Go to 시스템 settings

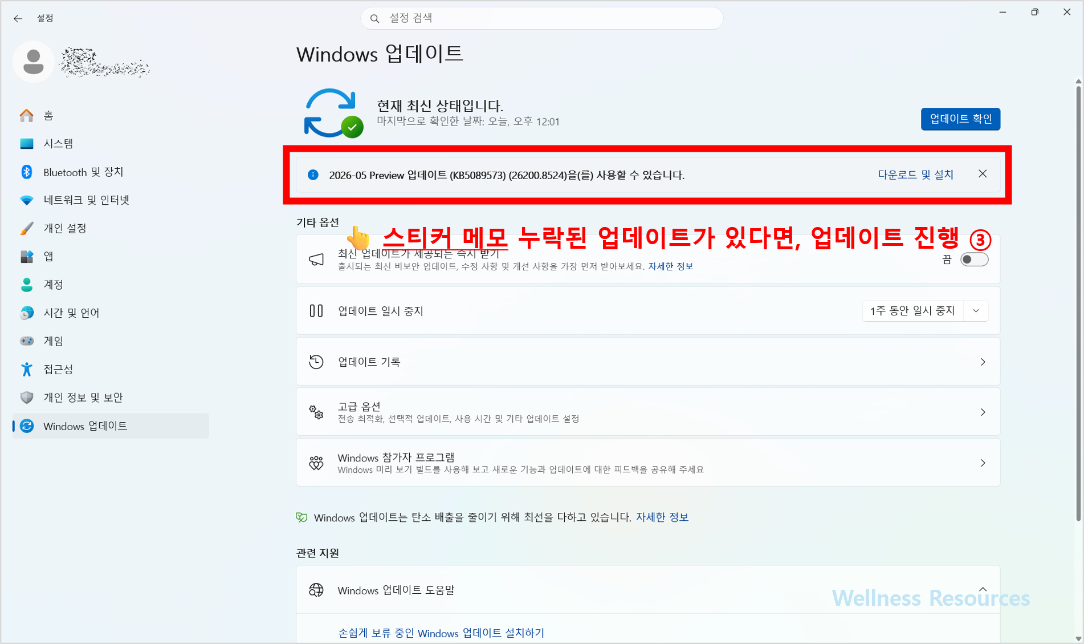pyautogui.click(x=111, y=144)
